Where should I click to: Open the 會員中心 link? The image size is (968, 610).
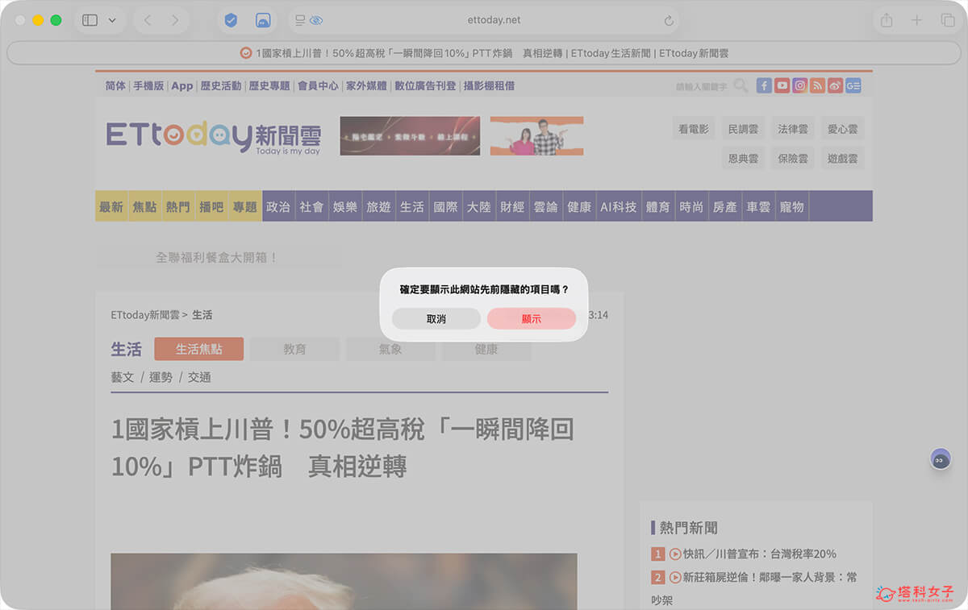(x=318, y=85)
